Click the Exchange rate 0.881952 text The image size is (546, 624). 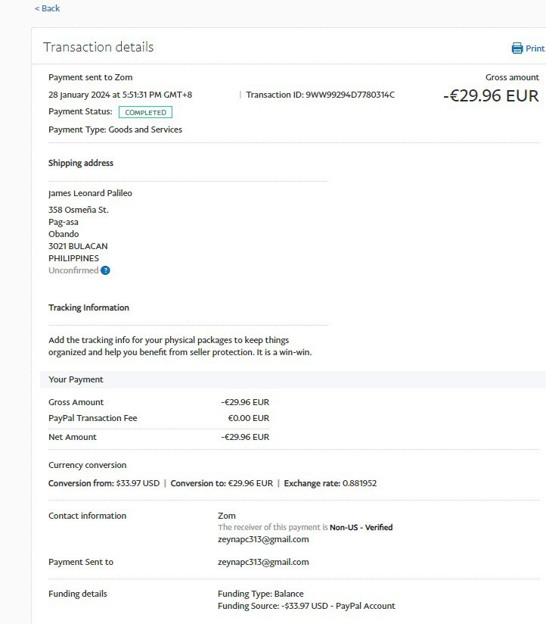[330, 483]
